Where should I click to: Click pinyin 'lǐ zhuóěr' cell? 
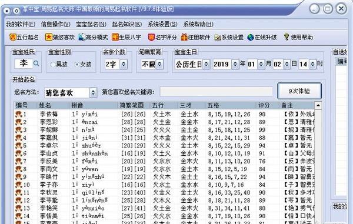coord(86,145)
